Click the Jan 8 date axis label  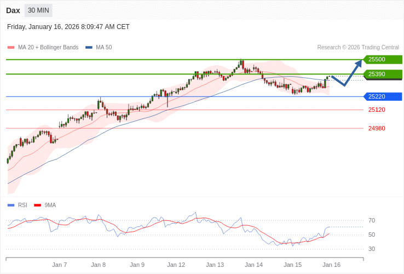tap(99, 265)
